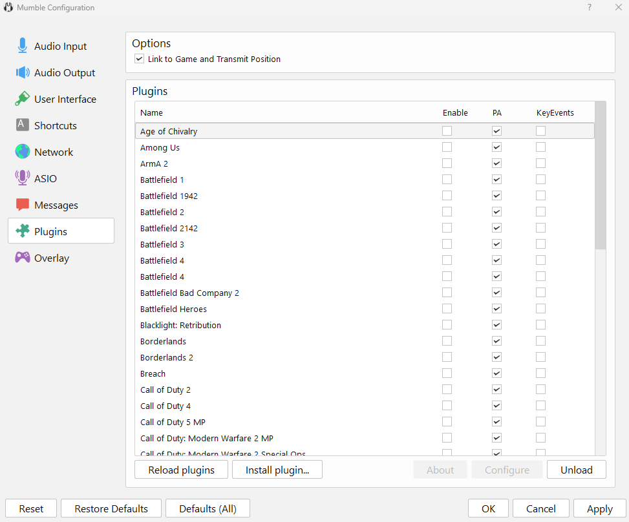629x522 pixels.
Task: Toggle Link to Game and Transmit Position
Action: [x=139, y=59]
